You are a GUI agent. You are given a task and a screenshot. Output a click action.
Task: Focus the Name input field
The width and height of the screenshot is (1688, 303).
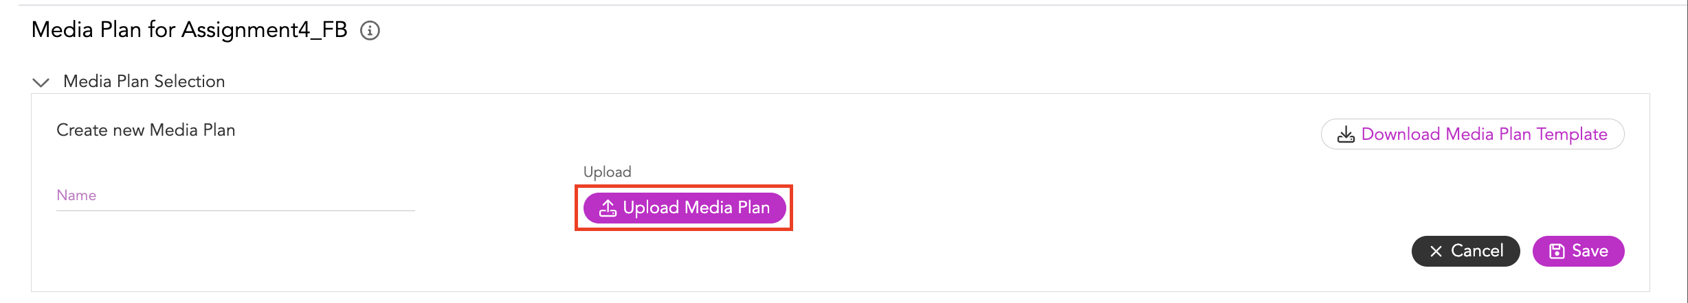236,196
